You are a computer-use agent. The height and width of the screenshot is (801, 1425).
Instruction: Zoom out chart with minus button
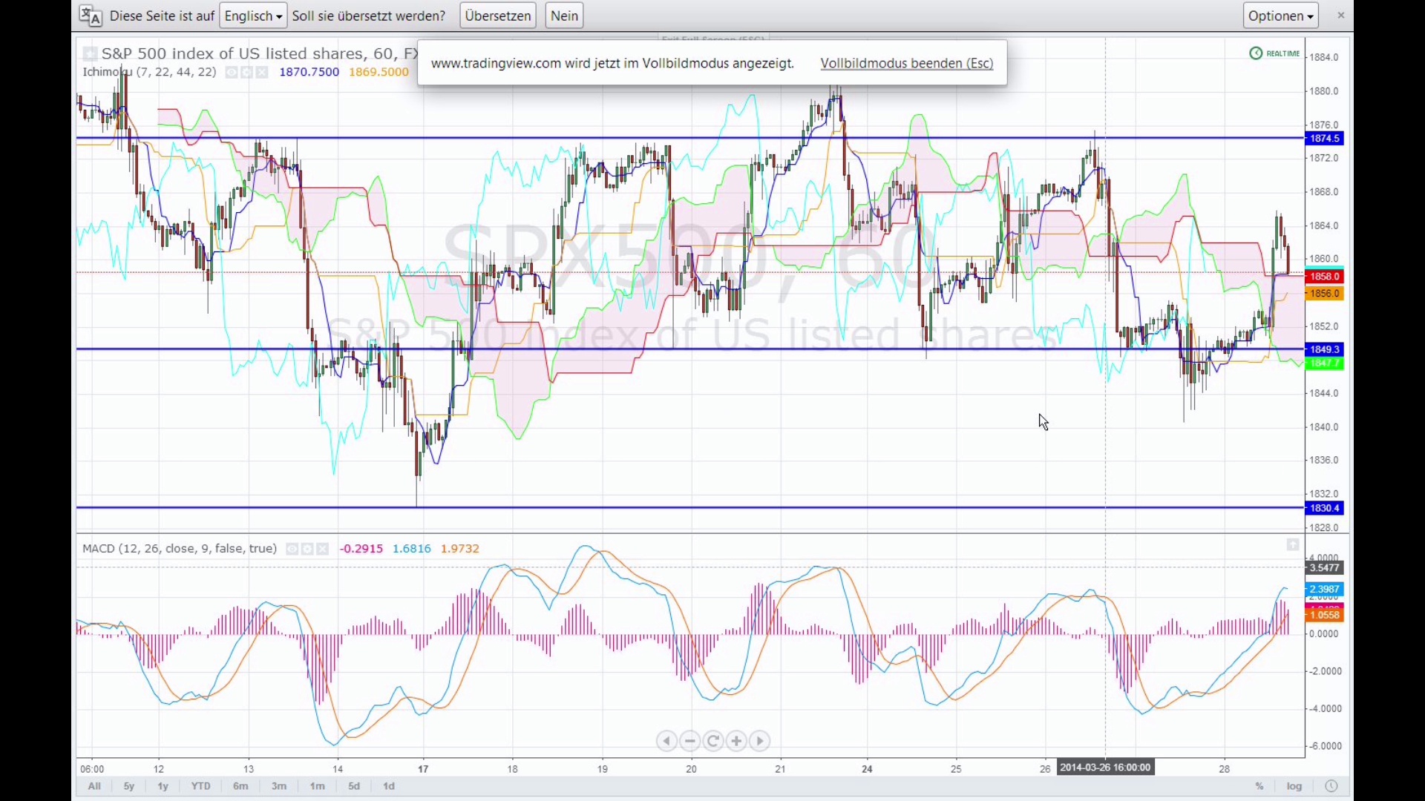(x=690, y=741)
